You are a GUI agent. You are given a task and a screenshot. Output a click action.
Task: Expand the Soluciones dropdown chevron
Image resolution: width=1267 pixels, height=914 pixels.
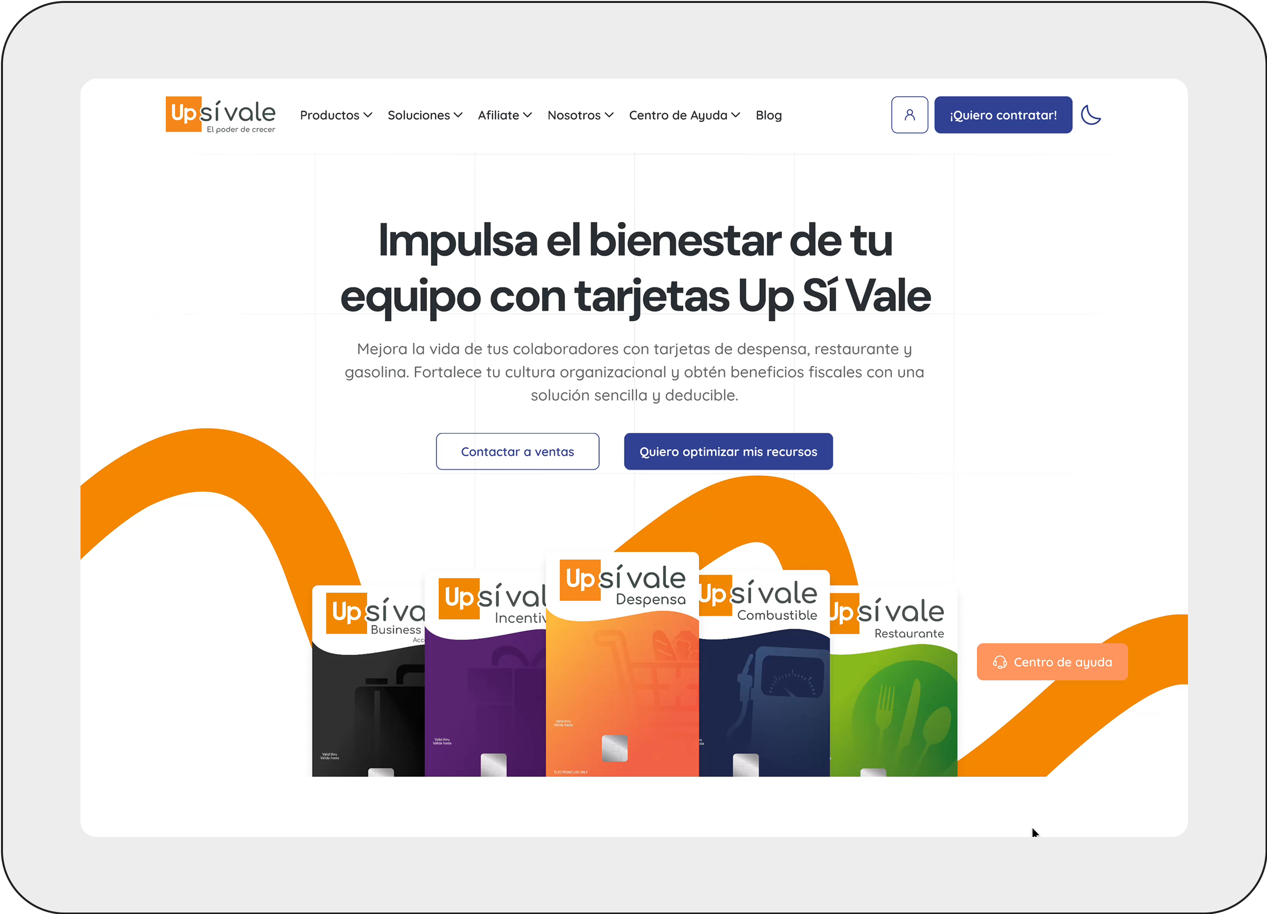click(458, 114)
